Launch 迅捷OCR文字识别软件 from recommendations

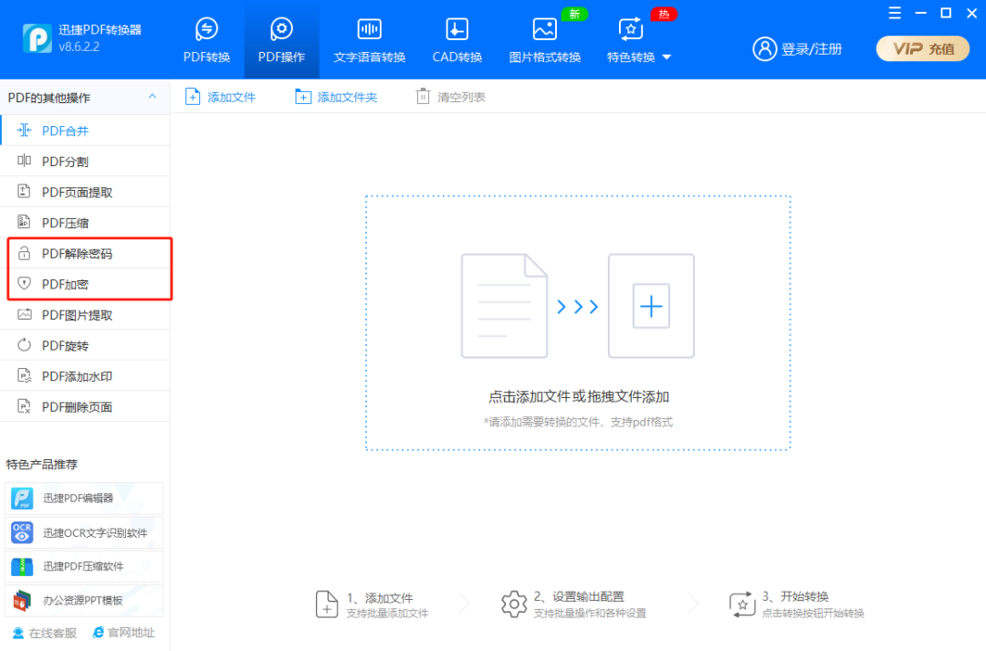[x=82, y=532]
